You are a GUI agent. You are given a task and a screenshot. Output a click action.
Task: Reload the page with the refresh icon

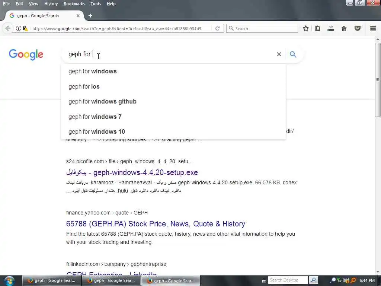pyautogui.click(x=217, y=28)
